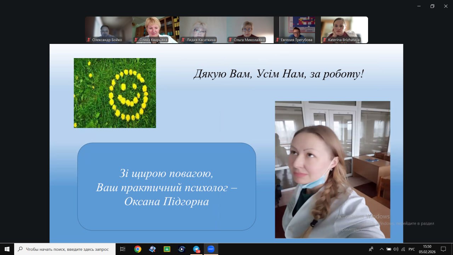Open the media player taskbar icon
The height and width of the screenshot is (255, 453).
(x=182, y=249)
